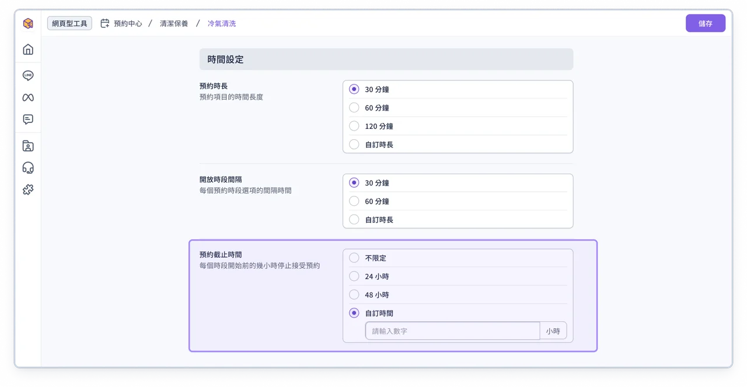Viewport: 747px width, 387px height.
Task: Open the headset support icon
Action: click(28, 168)
